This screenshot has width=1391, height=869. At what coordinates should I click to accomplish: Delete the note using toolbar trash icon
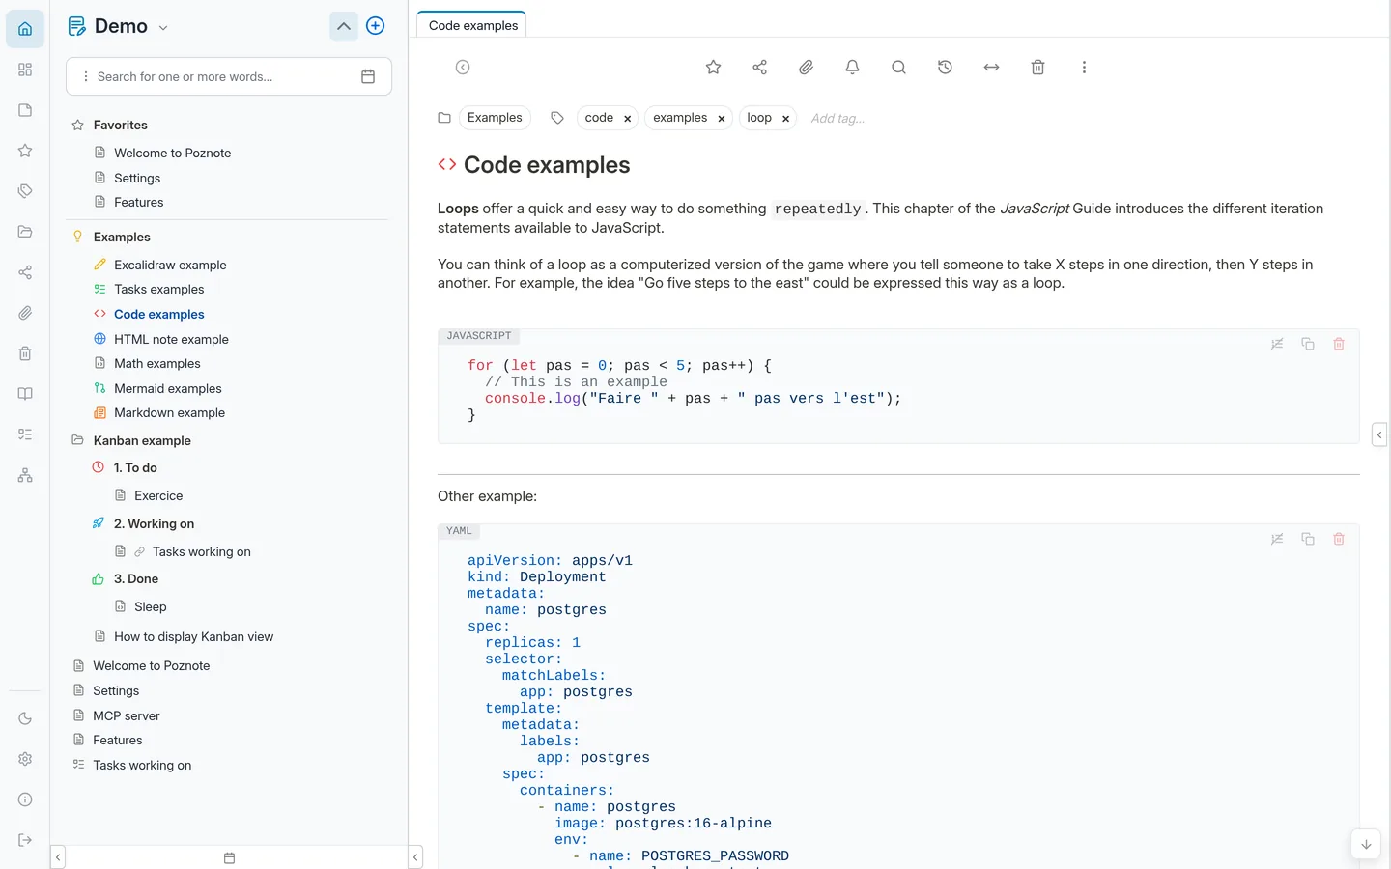(x=1037, y=67)
